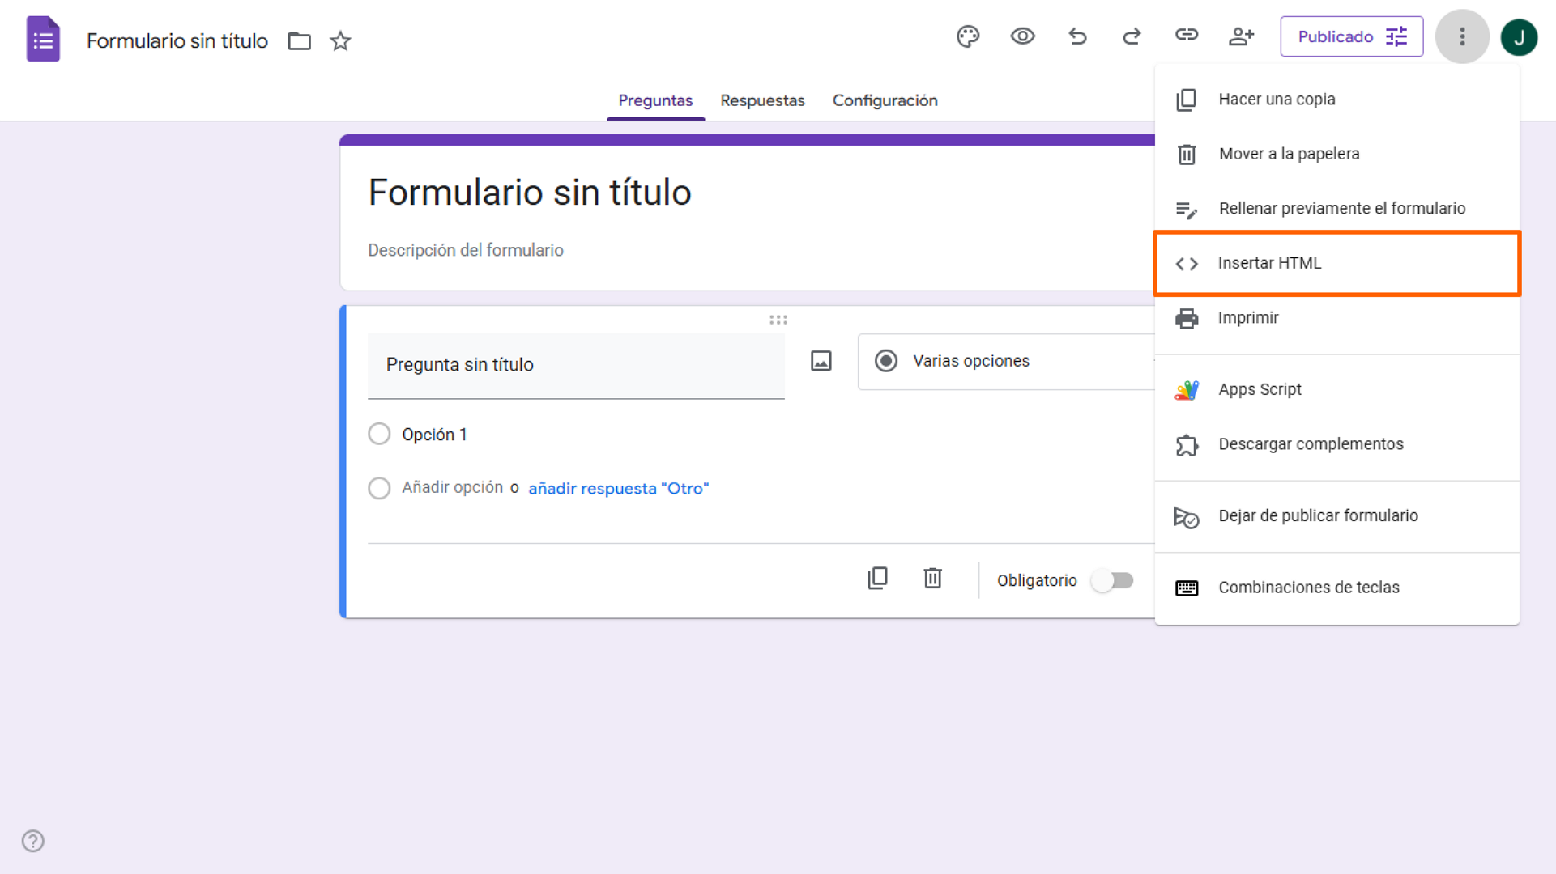
Task: Open the Publicado options button
Action: click(x=1351, y=36)
